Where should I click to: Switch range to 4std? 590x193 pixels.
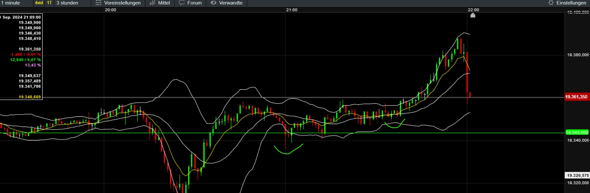click(x=39, y=3)
